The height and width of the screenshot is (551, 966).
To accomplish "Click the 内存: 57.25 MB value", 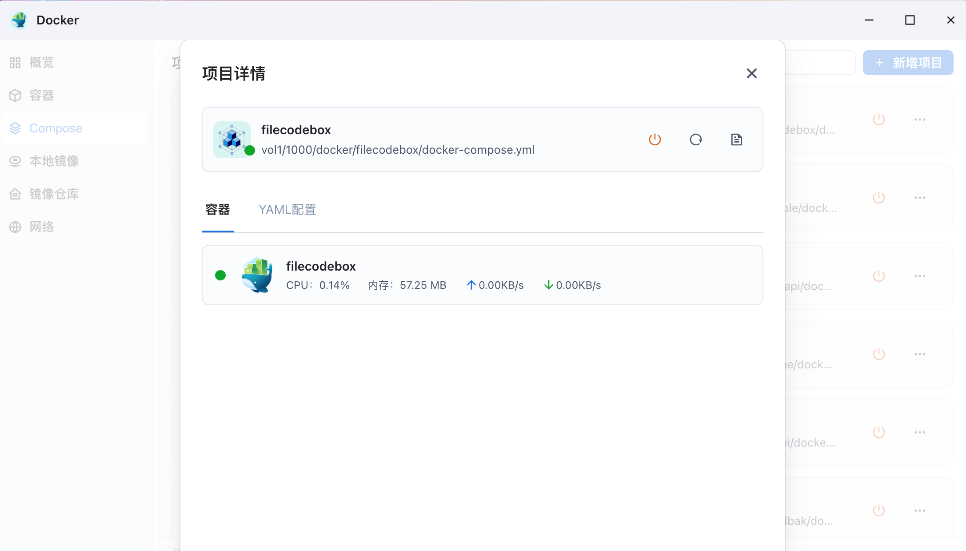I will [x=407, y=285].
